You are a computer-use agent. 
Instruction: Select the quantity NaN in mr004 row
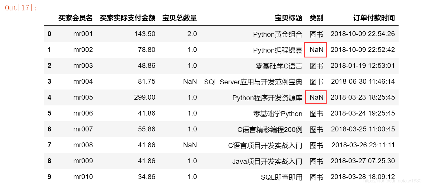190,81
